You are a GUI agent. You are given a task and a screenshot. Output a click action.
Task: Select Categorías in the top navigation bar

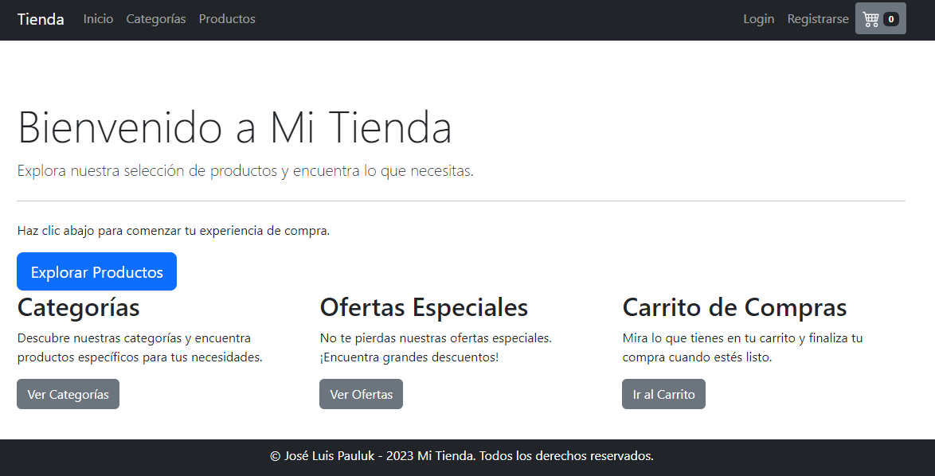pyautogui.click(x=156, y=19)
